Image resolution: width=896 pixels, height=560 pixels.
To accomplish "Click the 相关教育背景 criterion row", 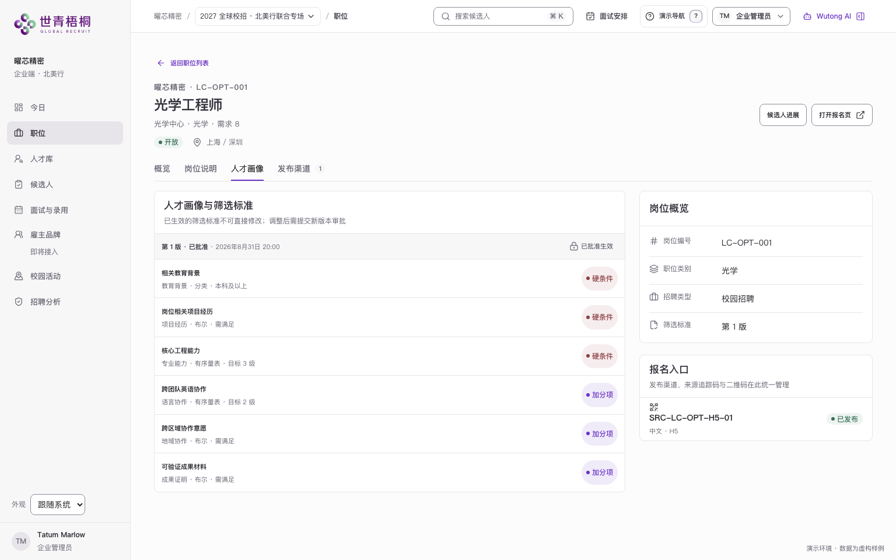I will pyautogui.click(x=390, y=279).
